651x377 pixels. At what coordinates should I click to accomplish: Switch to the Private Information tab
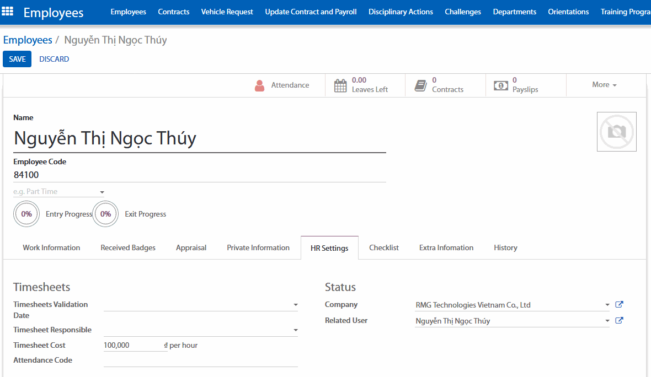[258, 248]
